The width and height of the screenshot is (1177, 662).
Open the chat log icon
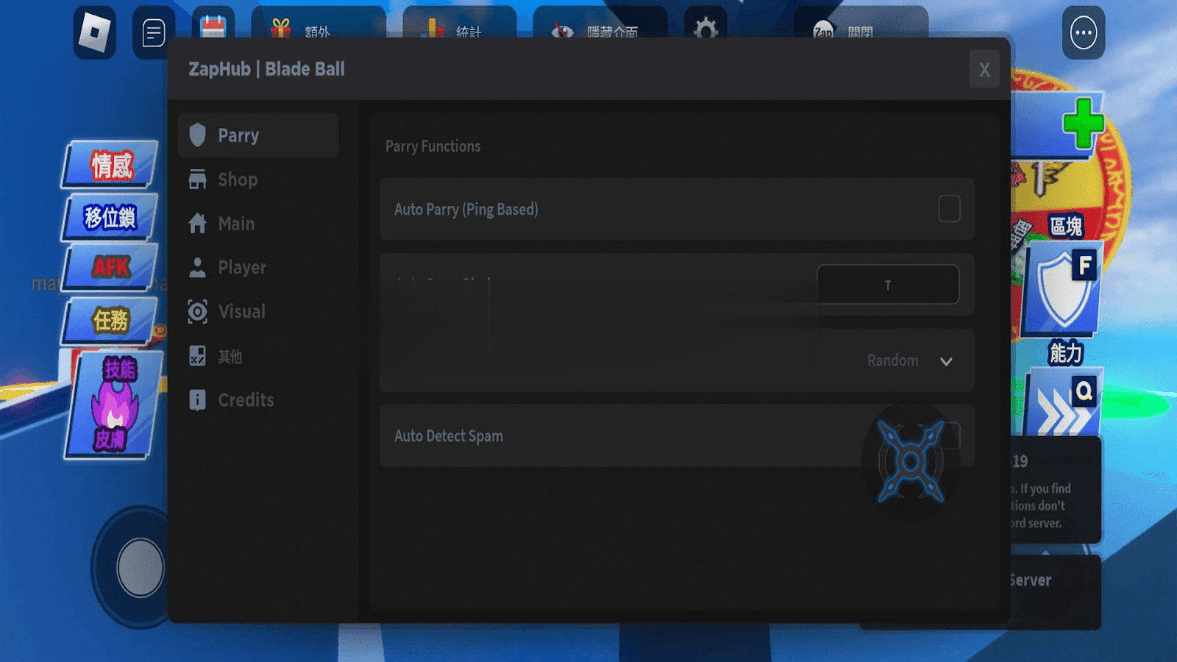(153, 33)
